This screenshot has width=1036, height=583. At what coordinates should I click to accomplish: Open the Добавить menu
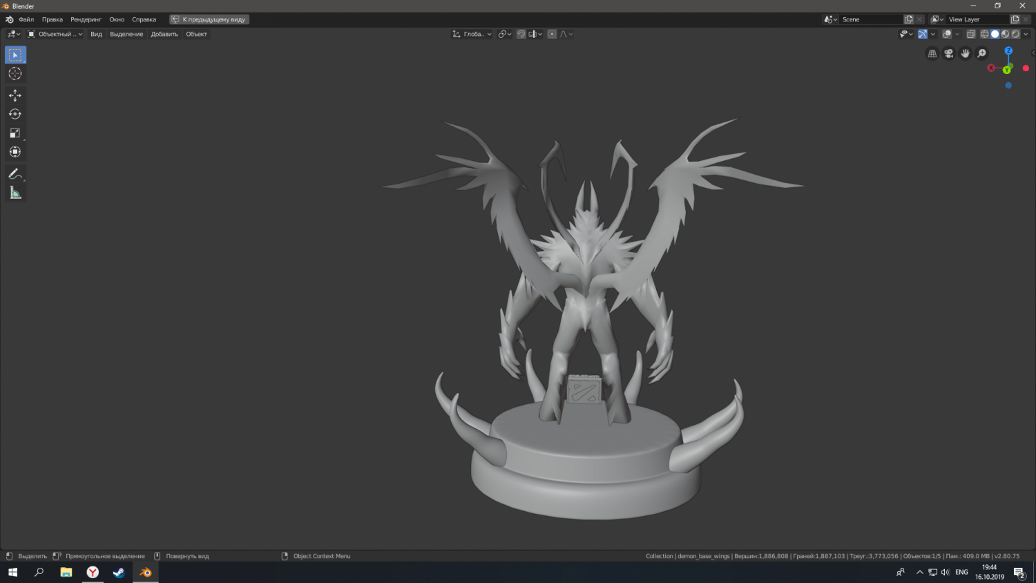(164, 34)
